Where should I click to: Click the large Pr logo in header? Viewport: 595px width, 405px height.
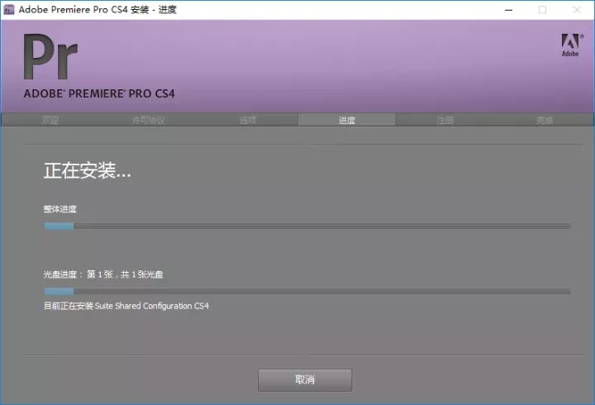[50, 59]
